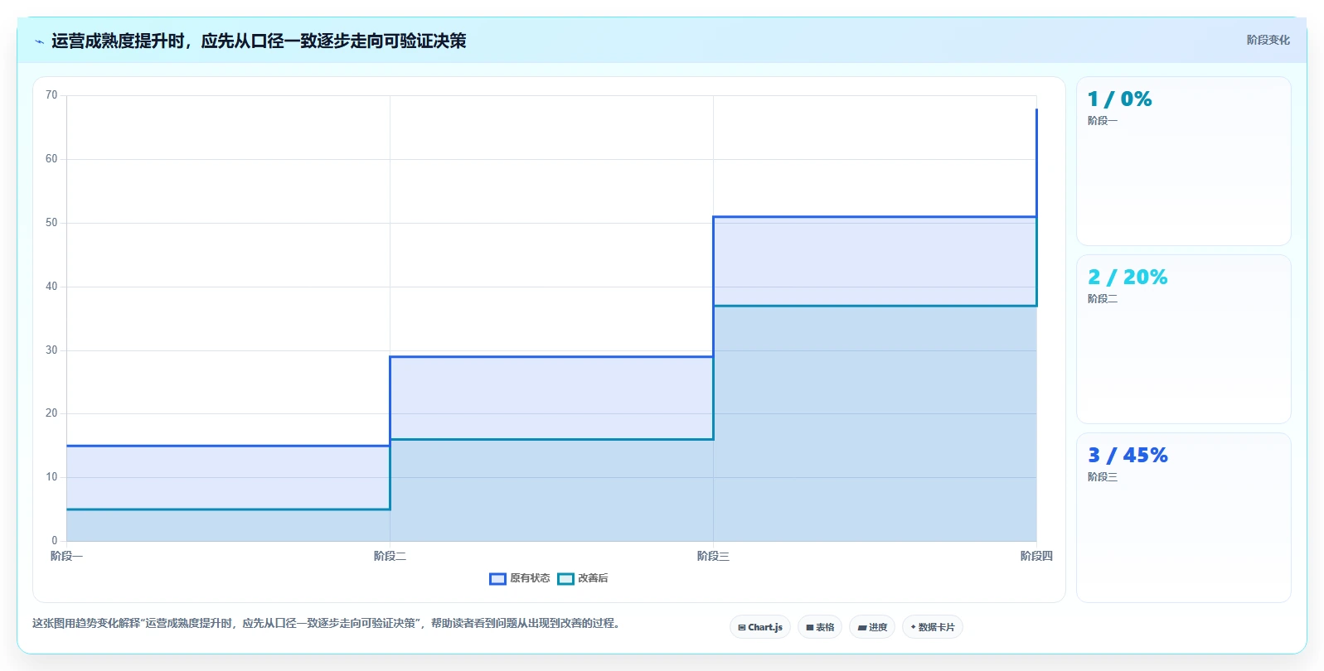Viewport: 1324px width, 671px height.
Task: Click the y-axis value 70
Action: (51, 95)
